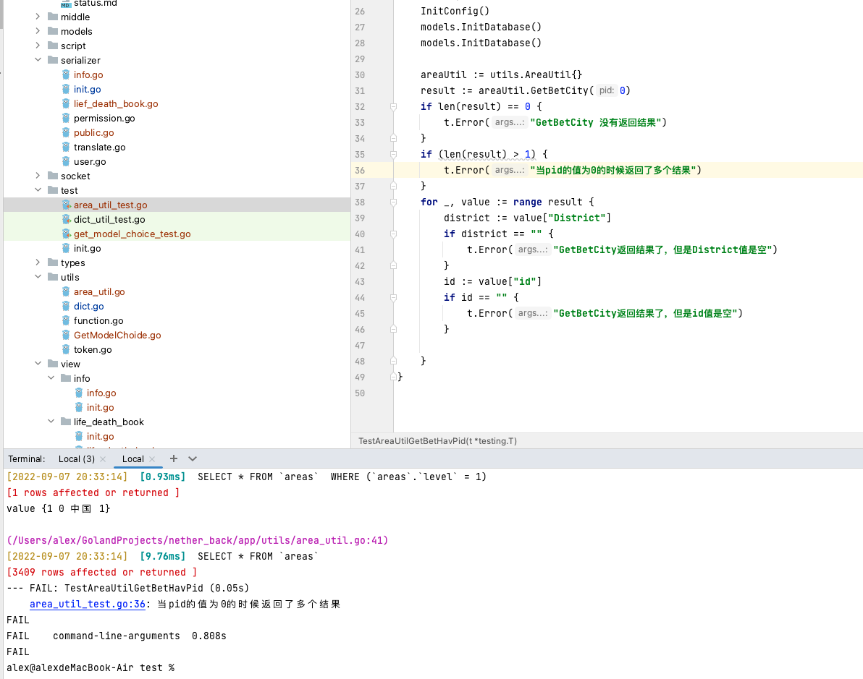Expand the socket folder
The height and width of the screenshot is (679, 863).
point(38,176)
